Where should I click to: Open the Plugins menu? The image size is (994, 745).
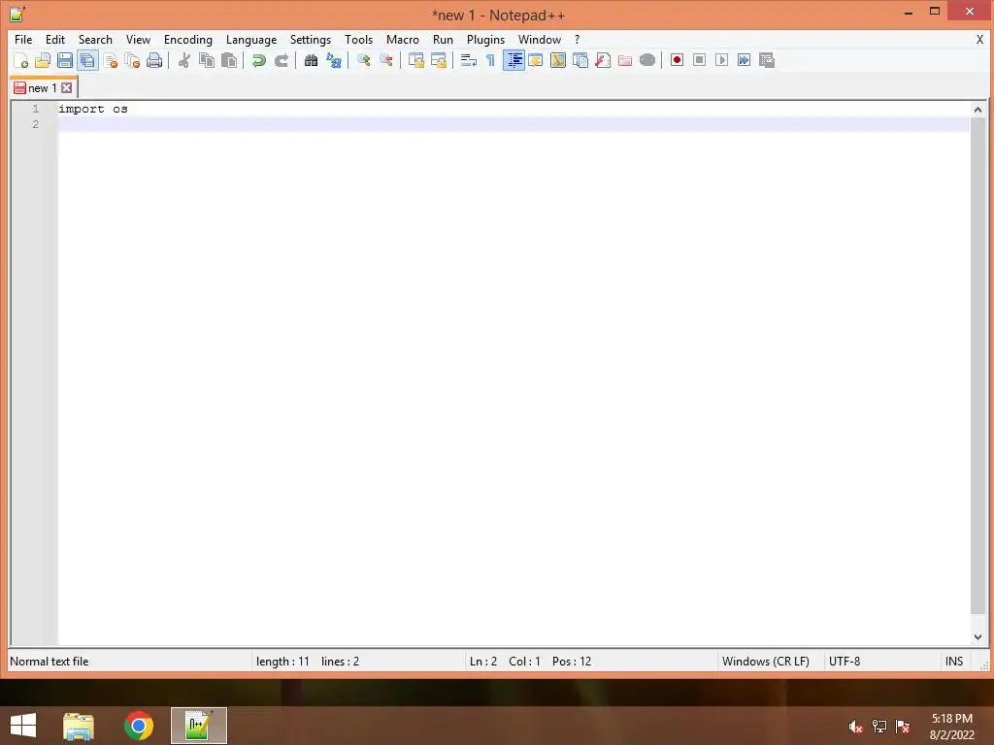[485, 39]
